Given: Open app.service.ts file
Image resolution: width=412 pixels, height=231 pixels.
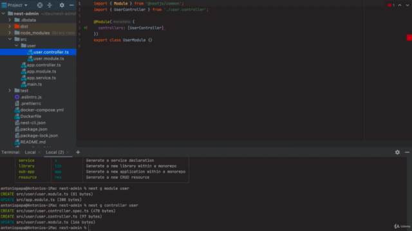Looking at the screenshot, I should (x=41, y=78).
